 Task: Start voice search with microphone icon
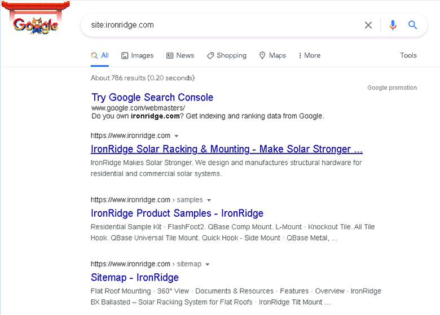coord(393,25)
